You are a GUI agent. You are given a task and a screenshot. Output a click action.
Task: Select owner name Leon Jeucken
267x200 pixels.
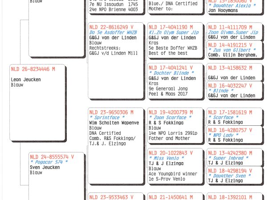(x=26, y=80)
